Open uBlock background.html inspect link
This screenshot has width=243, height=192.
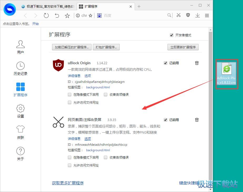[x=98, y=87]
